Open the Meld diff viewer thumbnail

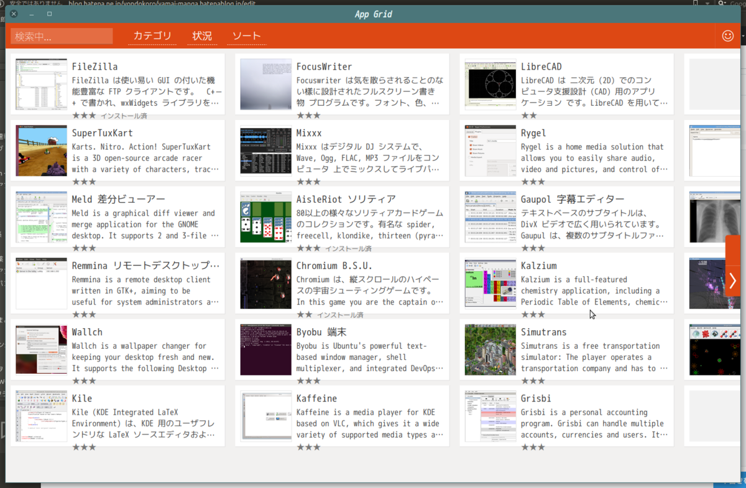[x=41, y=217]
